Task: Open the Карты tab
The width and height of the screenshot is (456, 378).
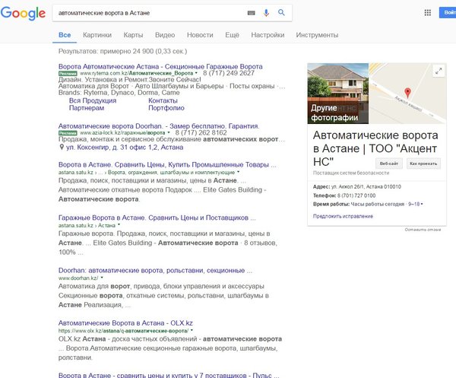Action: click(133, 35)
